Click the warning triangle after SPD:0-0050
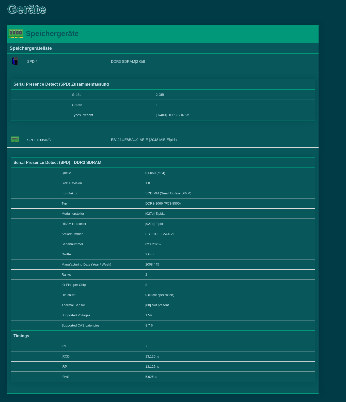This screenshot has height=402, width=346. (49, 140)
